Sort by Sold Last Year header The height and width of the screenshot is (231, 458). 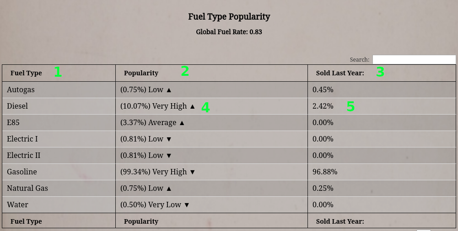point(340,73)
